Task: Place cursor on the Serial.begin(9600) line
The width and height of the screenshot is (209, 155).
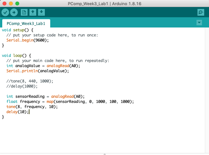Action: coord(29,40)
